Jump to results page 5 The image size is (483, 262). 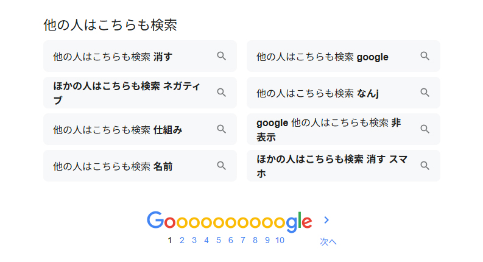click(x=219, y=240)
